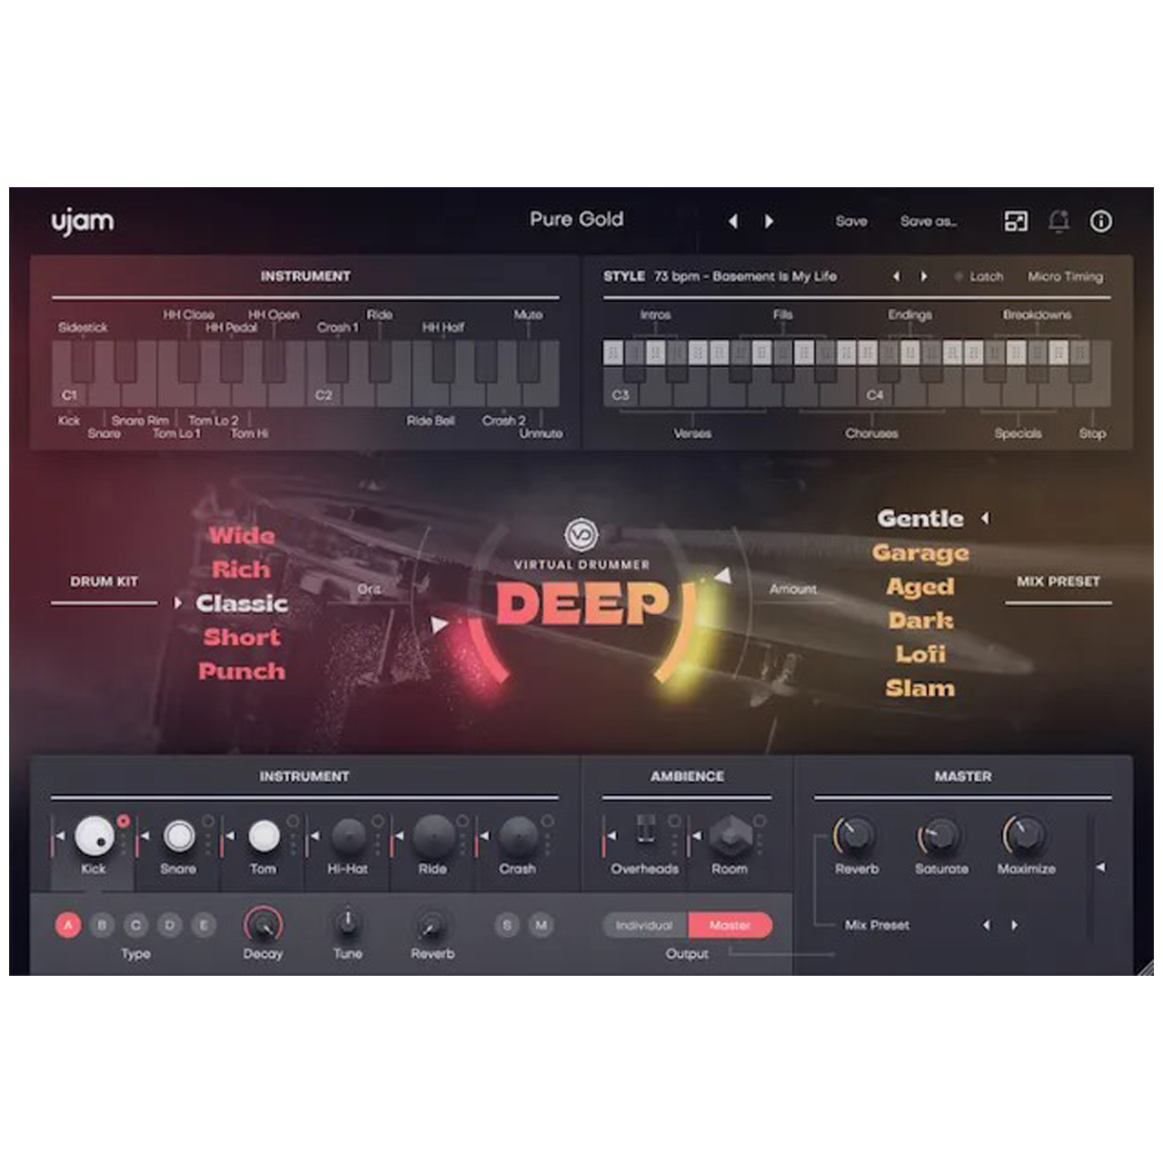The image size is (1163, 1163).
Task: Switch to previous style pattern
Action: 896,276
